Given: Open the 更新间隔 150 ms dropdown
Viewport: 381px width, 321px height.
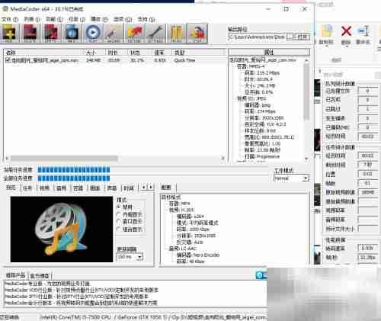Looking at the screenshot, I should (x=130, y=257).
